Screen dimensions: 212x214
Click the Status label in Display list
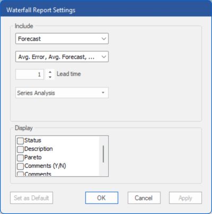[33, 140]
